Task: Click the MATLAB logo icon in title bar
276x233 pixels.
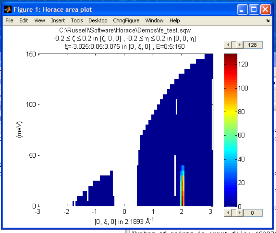Action: [x=8, y=10]
